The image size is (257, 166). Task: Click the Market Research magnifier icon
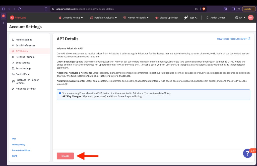125,18
